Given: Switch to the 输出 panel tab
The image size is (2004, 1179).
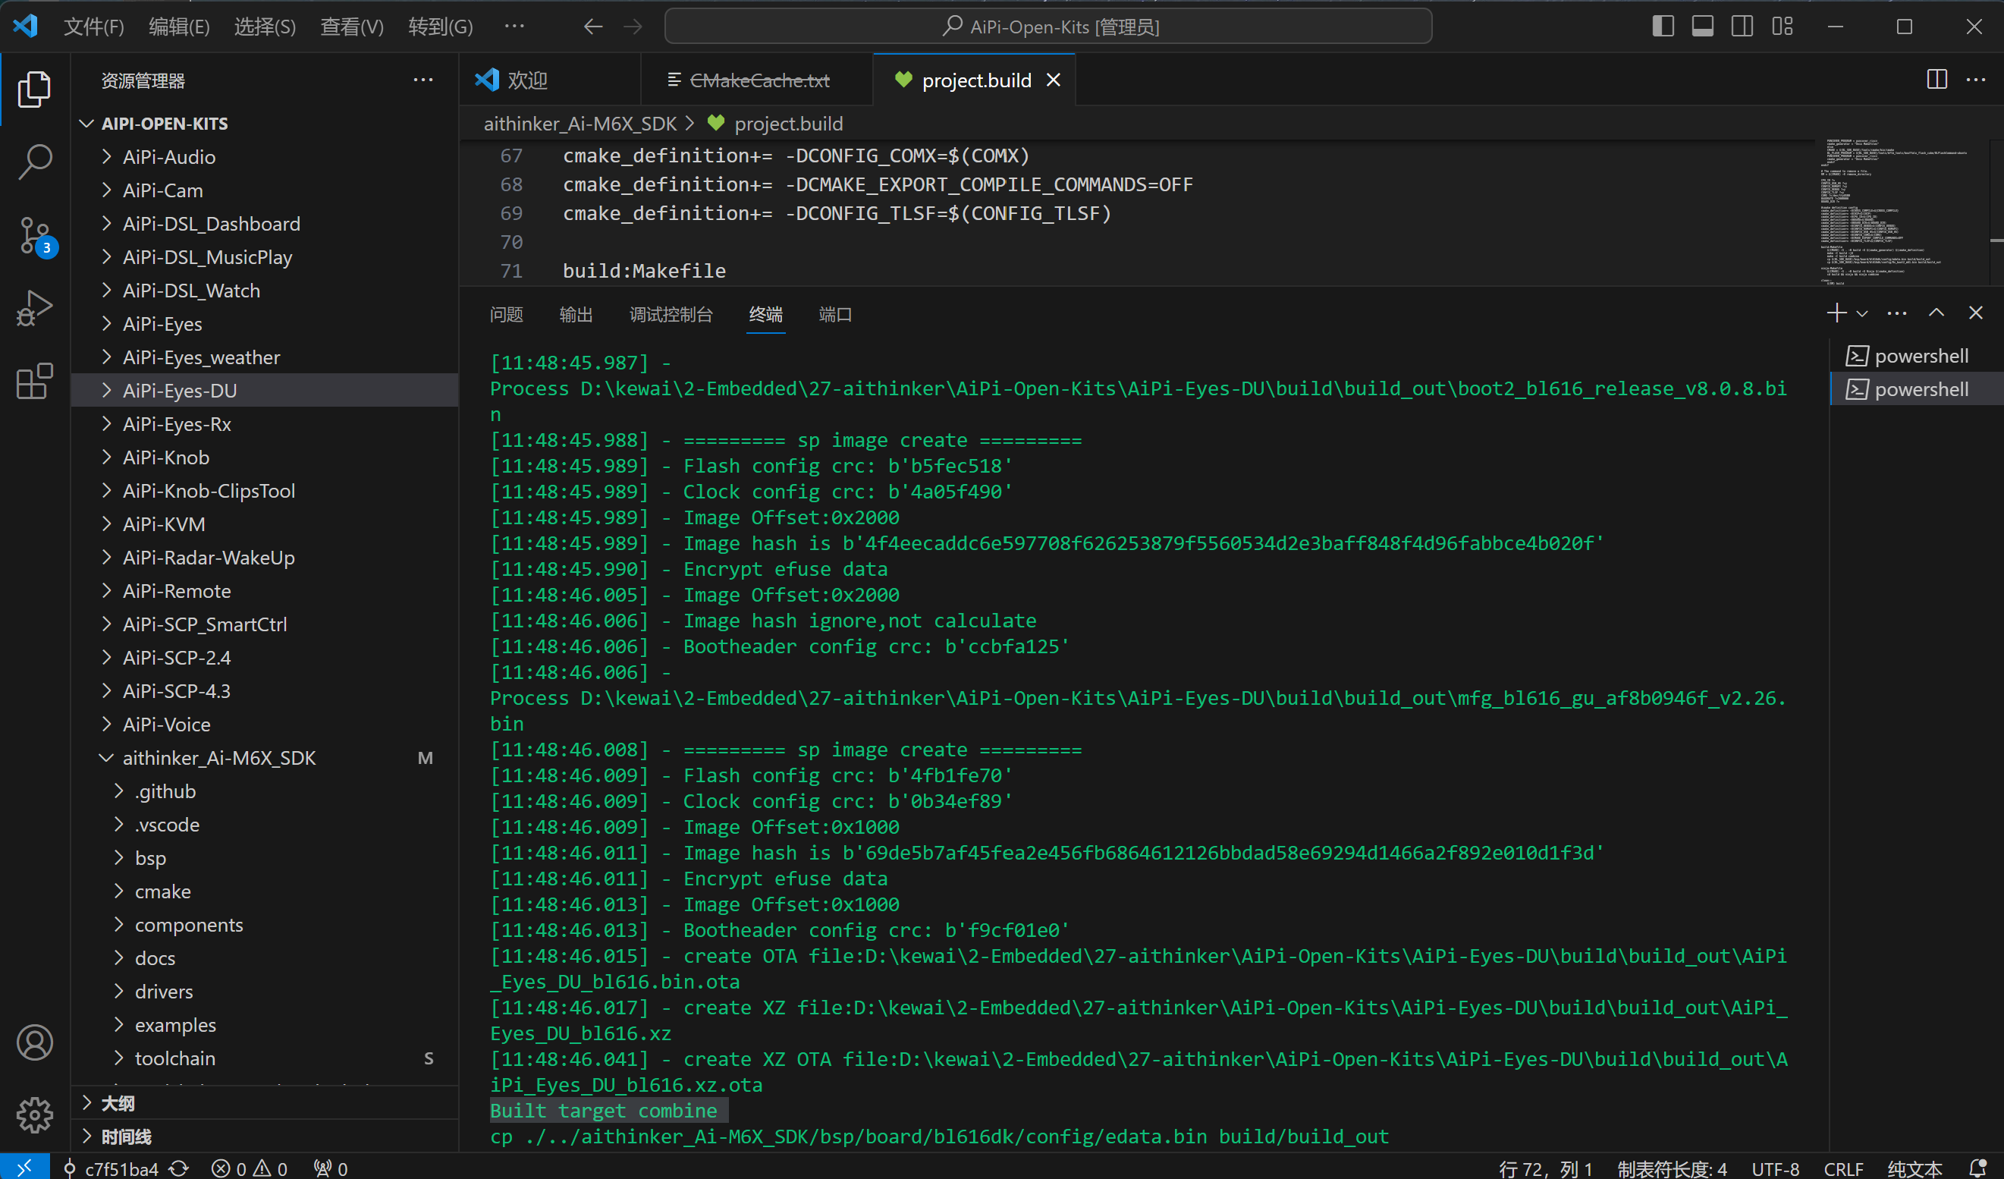Looking at the screenshot, I should click(576, 314).
